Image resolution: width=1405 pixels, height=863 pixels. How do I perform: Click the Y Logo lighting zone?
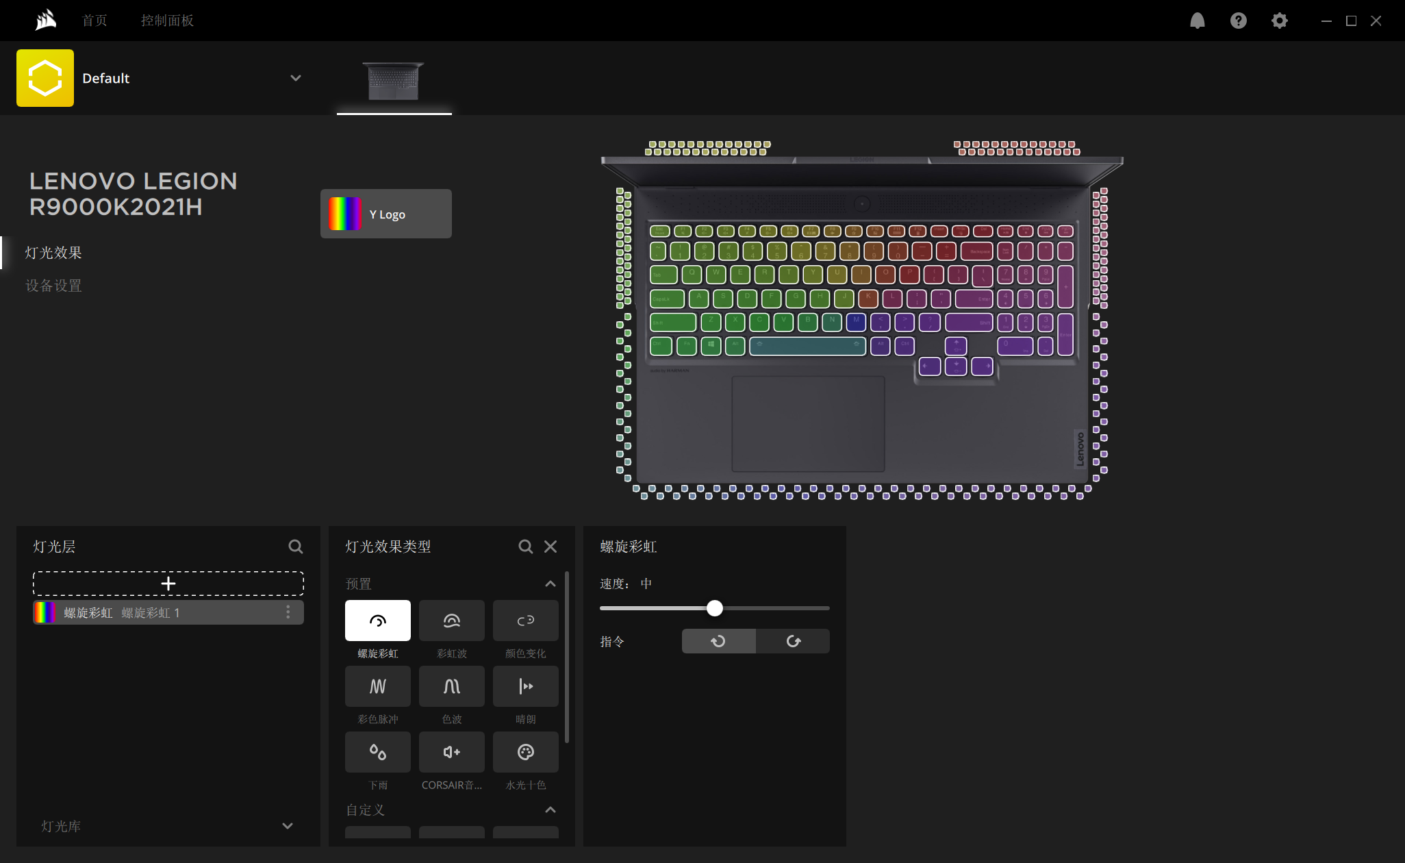[385, 214]
